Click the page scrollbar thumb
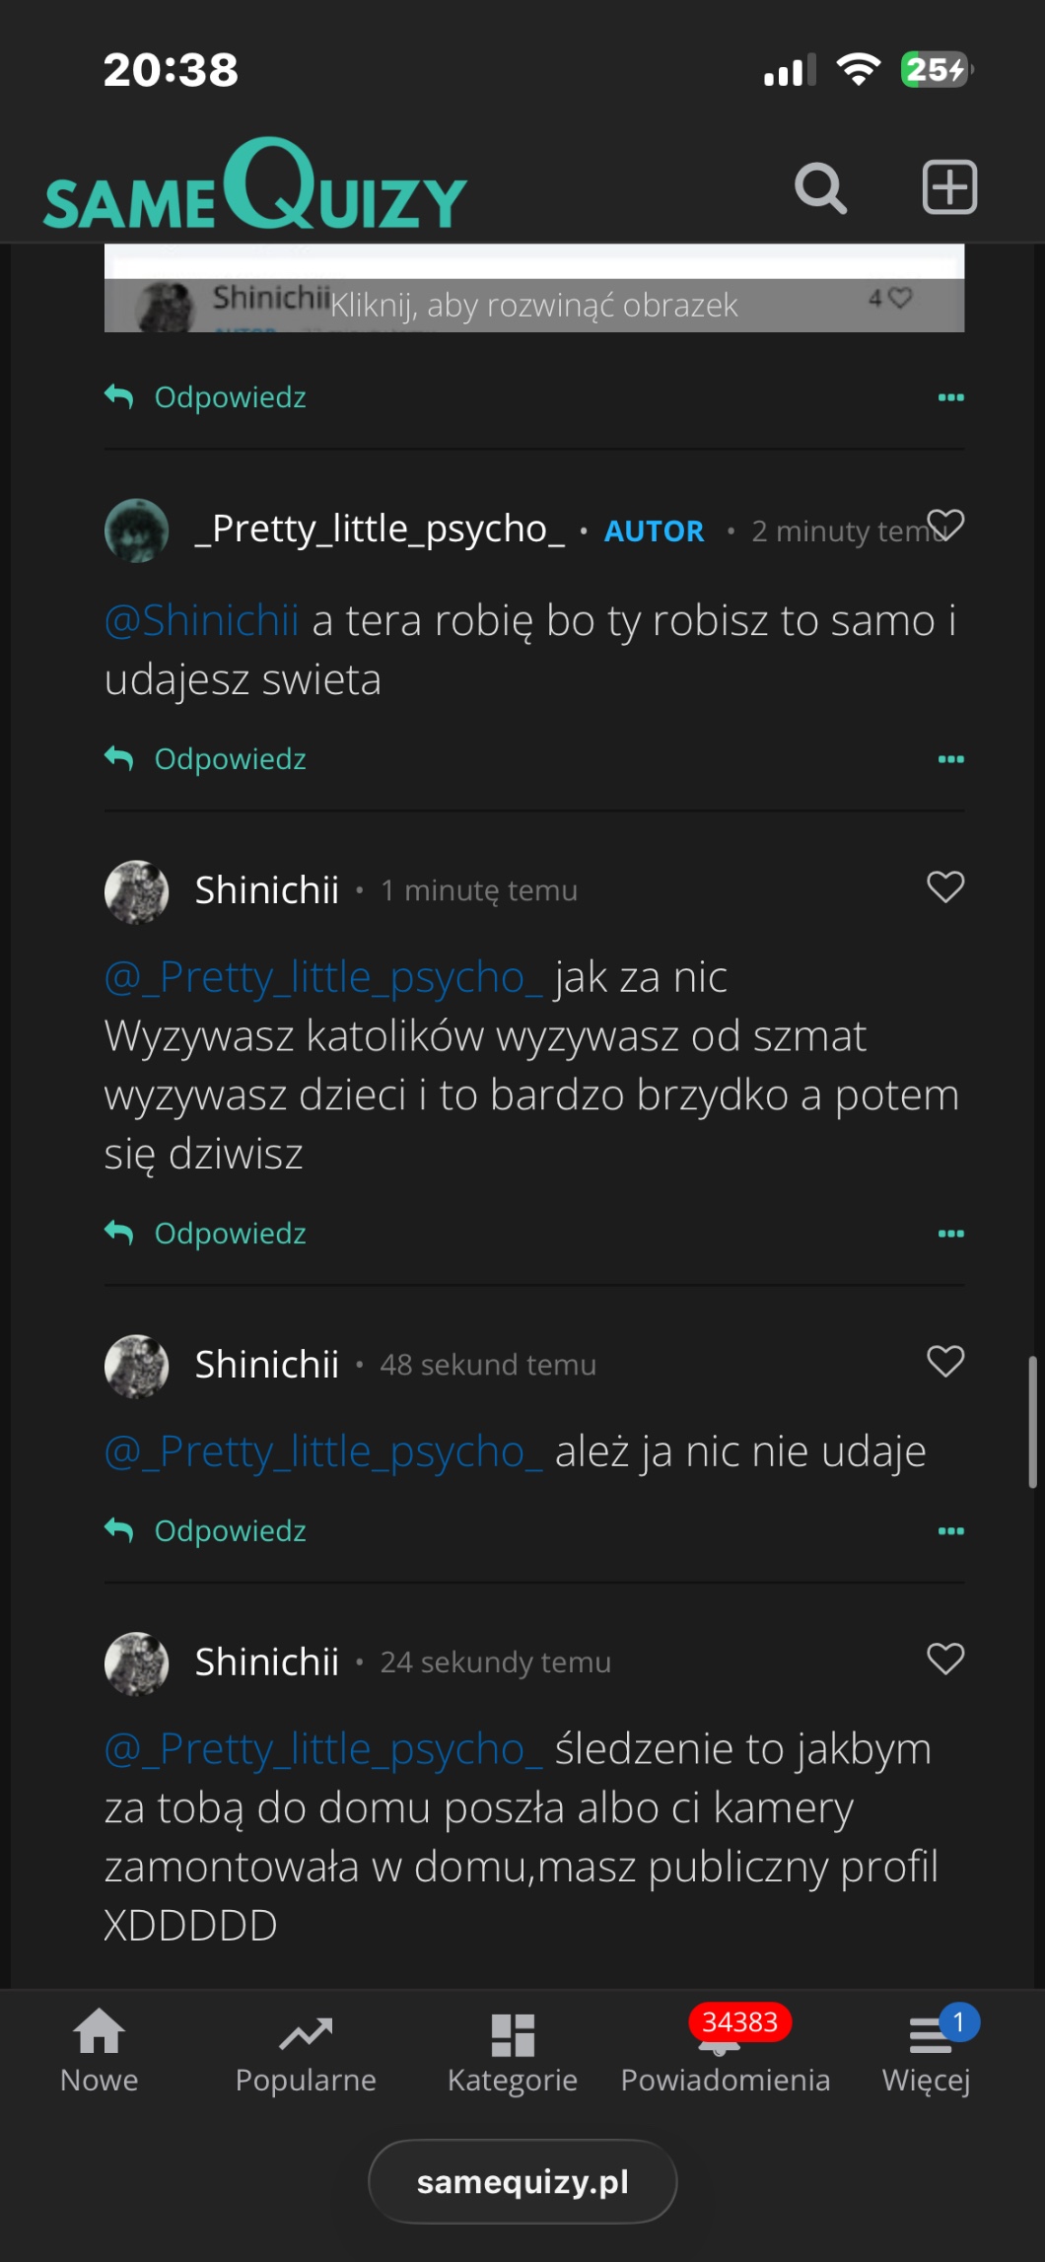Screen dimensions: 1045x2262 tap(1032, 1420)
